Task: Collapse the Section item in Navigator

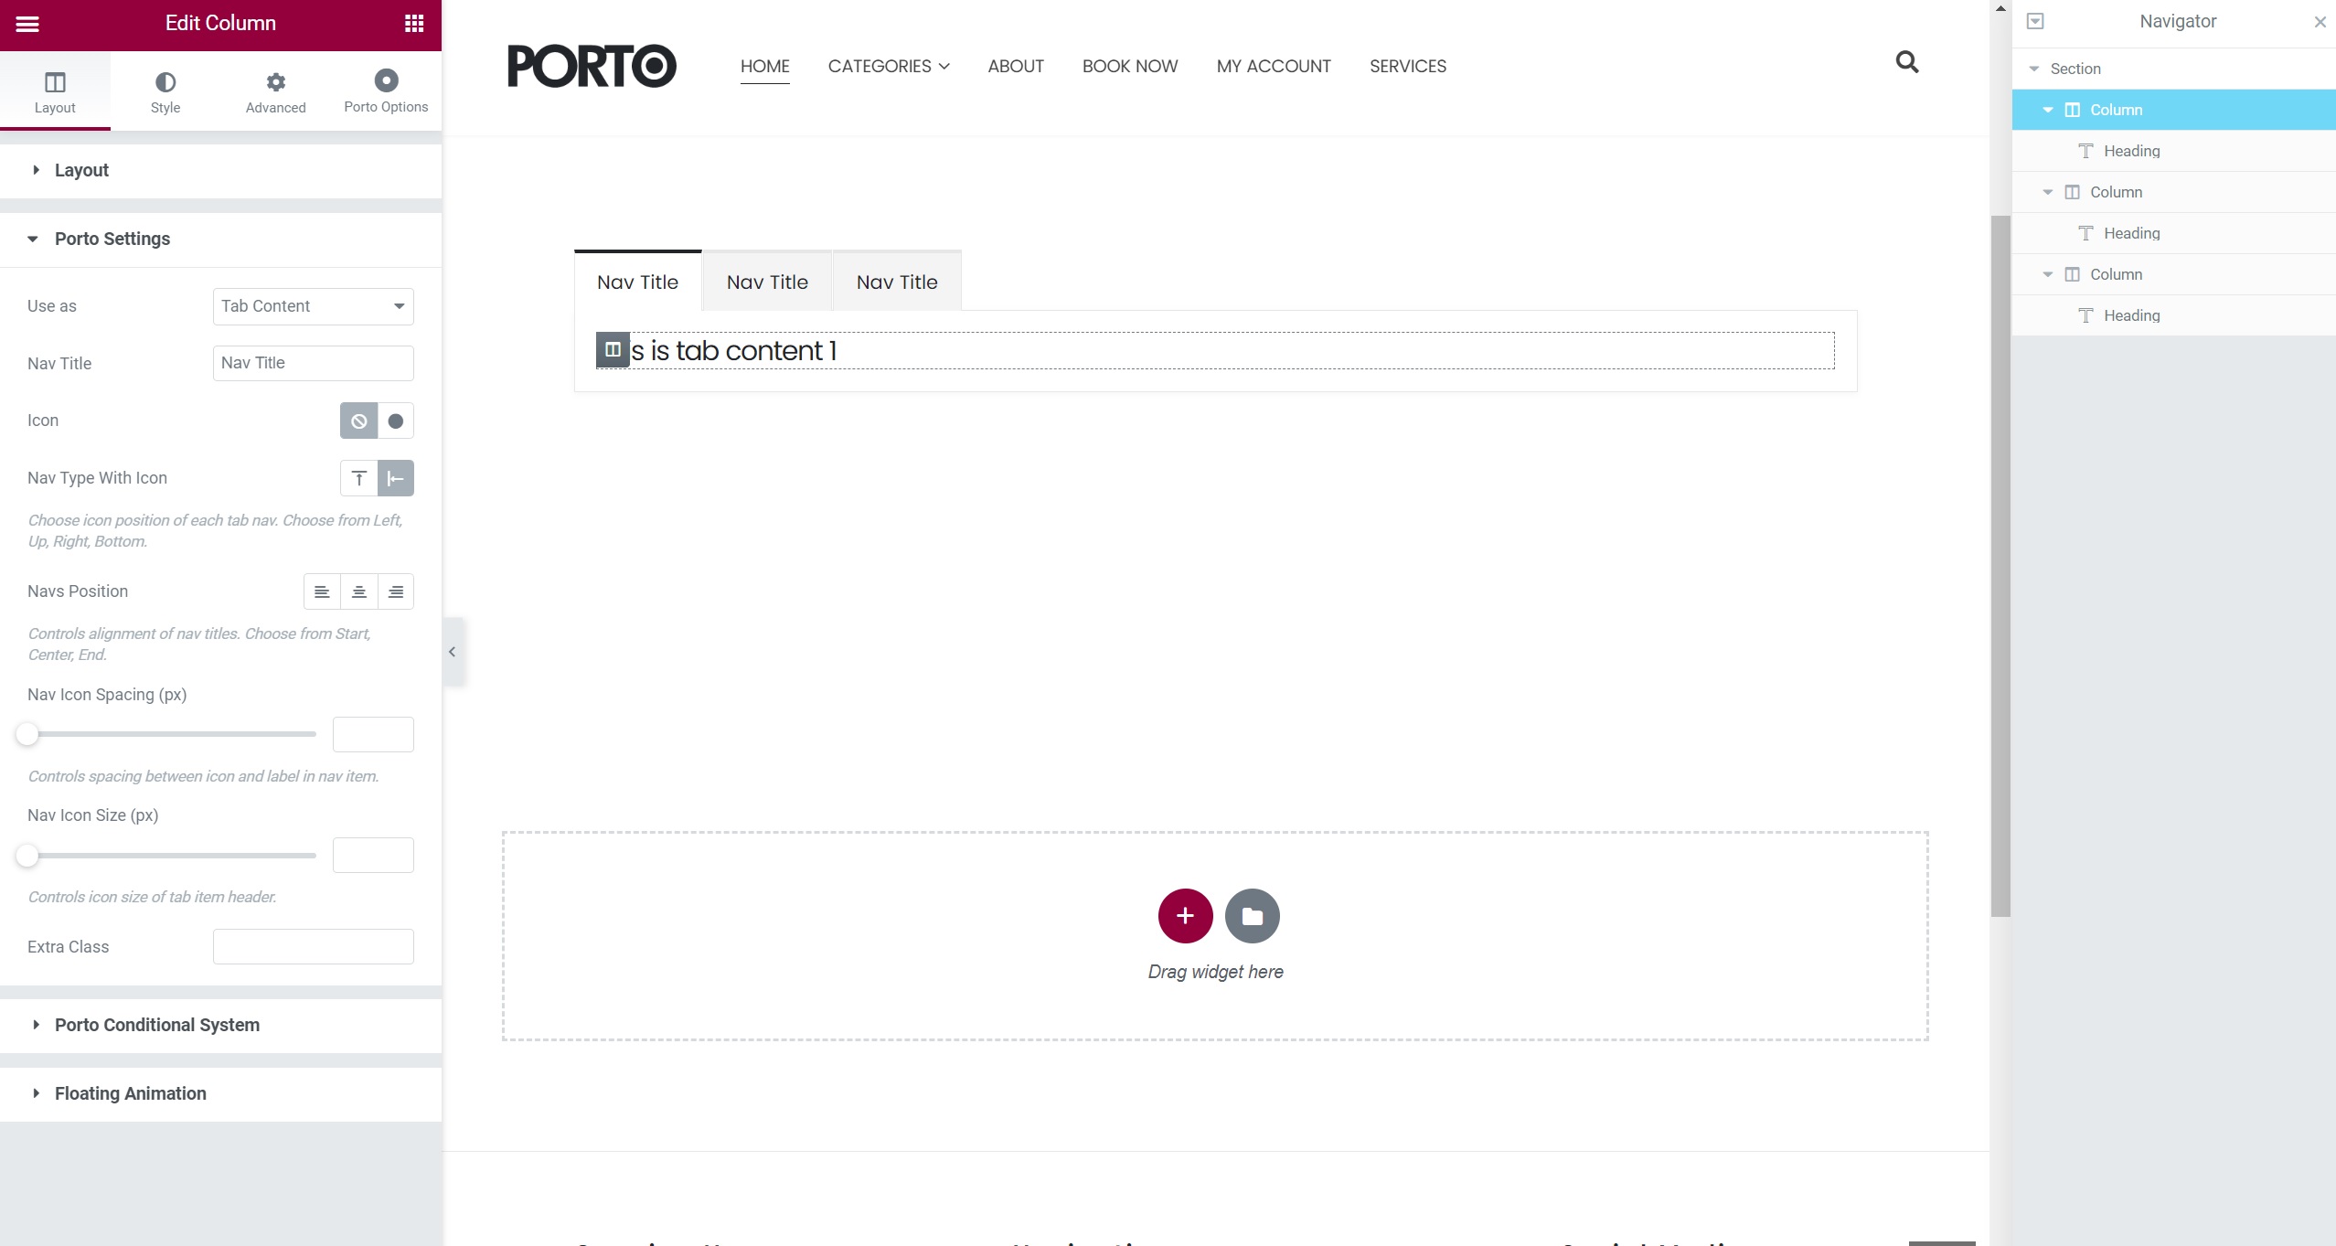Action: pos(2034,69)
